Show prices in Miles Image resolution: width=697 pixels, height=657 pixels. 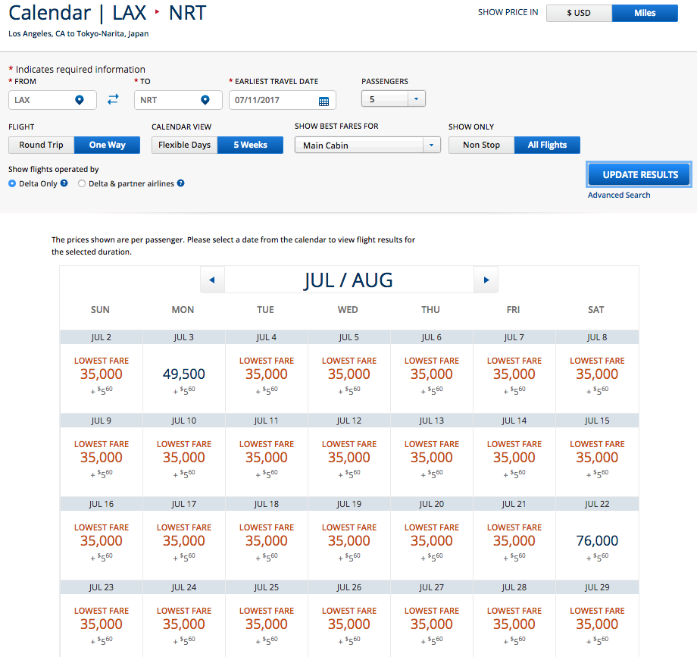645,13
